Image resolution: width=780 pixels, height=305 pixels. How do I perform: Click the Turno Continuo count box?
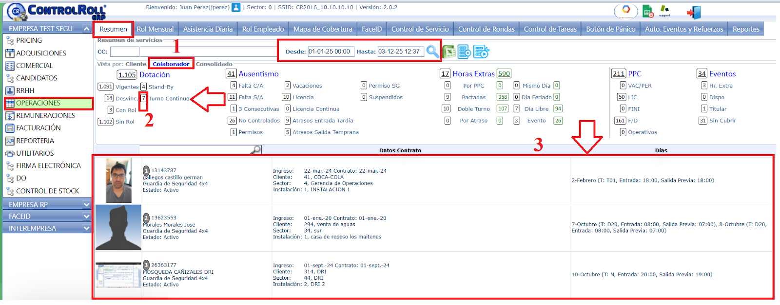point(144,98)
